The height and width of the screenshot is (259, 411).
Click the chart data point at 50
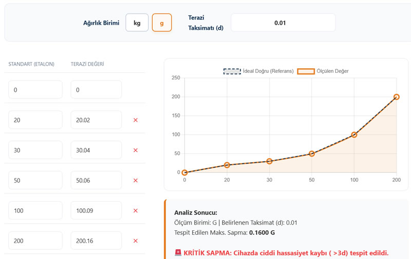[312, 153]
